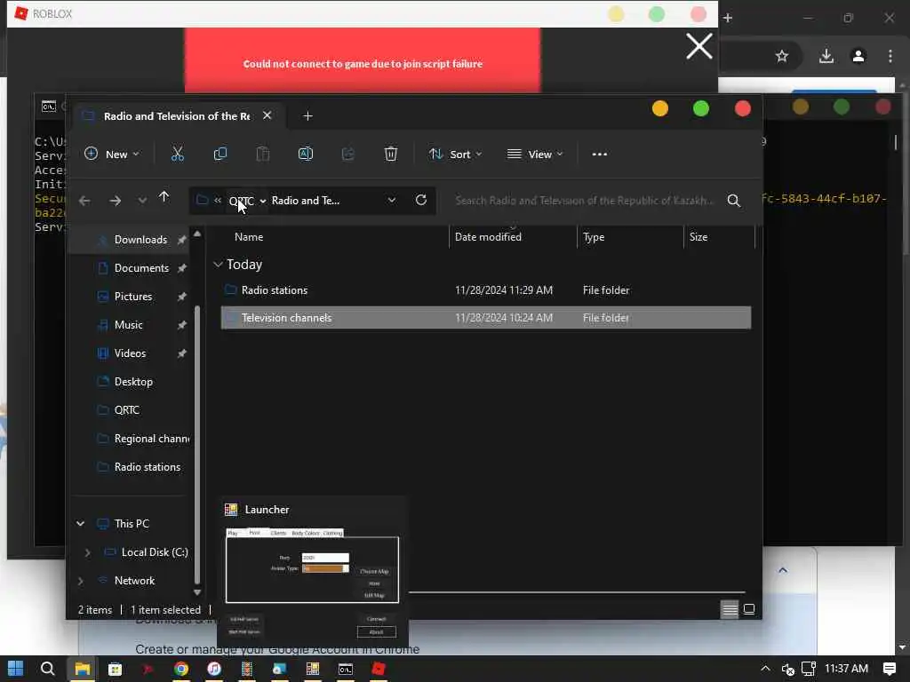The width and height of the screenshot is (910, 682).
Task: Open the New item dropdown
Action: click(111, 154)
